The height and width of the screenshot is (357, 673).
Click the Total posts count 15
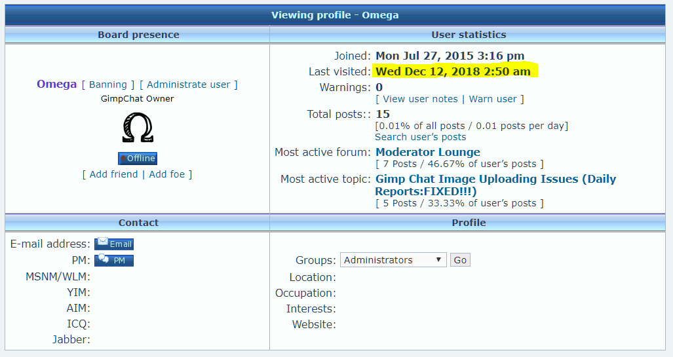[383, 114]
